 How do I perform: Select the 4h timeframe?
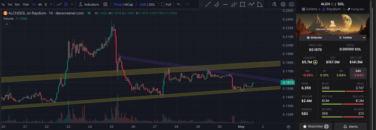40,4
